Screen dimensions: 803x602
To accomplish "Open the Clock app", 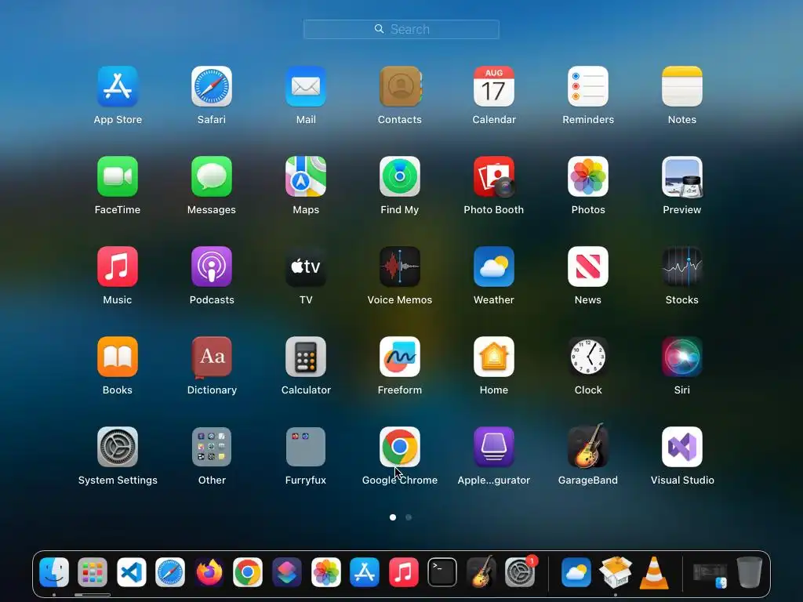I will click(588, 357).
